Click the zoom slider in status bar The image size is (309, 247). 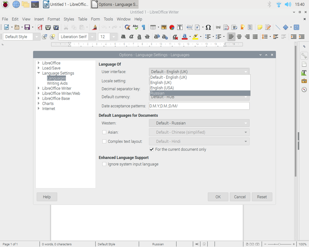point(279,244)
